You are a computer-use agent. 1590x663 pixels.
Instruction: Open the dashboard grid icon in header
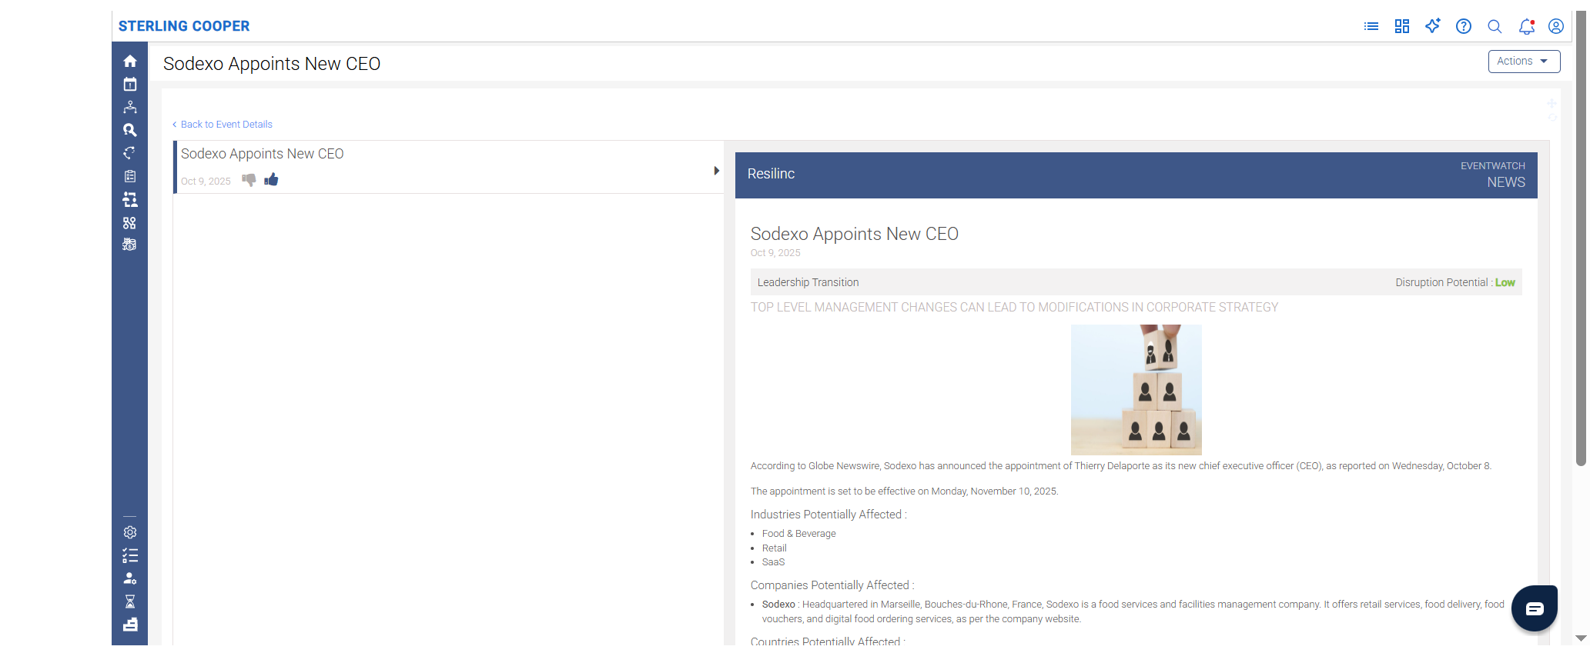tap(1402, 26)
